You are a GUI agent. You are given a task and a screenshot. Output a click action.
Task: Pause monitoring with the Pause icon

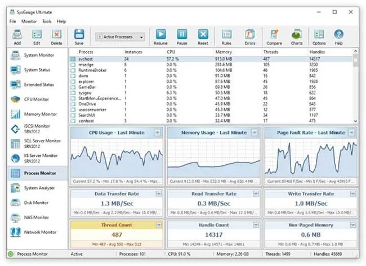[182, 37]
